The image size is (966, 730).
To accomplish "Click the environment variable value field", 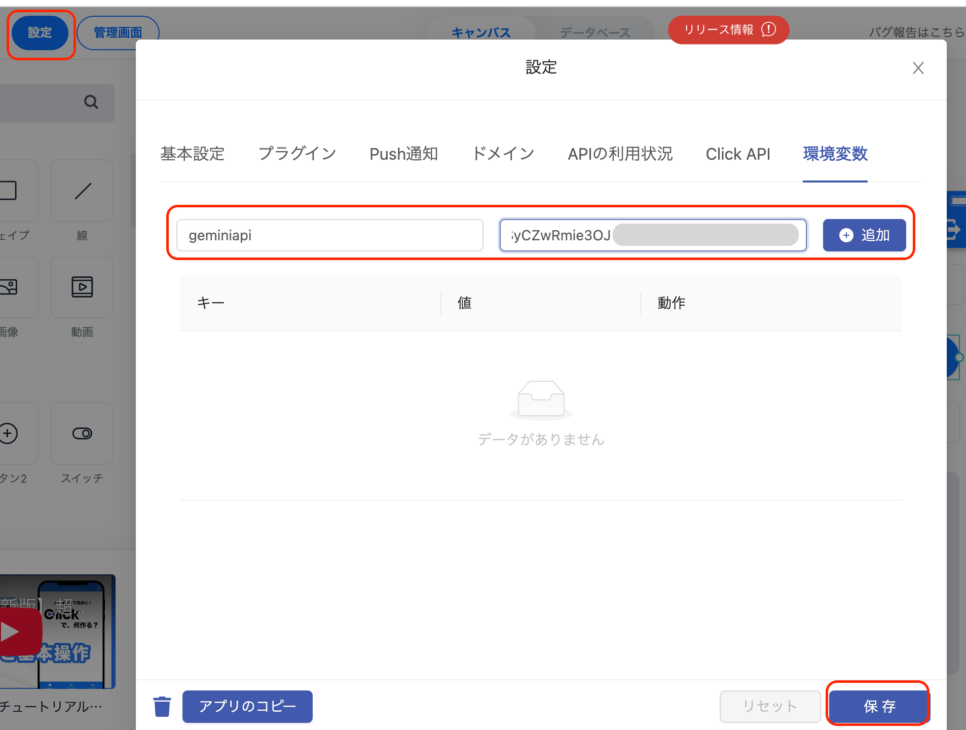I will [x=653, y=235].
